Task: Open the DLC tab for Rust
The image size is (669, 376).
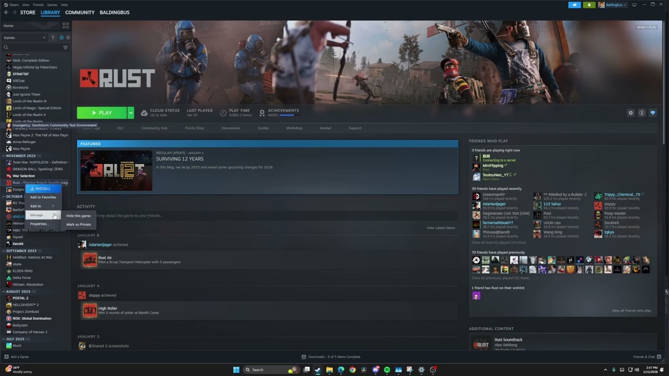Action: pyautogui.click(x=121, y=128)
